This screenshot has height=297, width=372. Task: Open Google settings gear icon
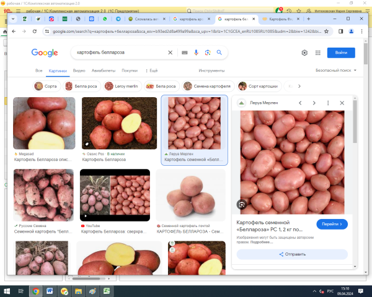(304, 53)
